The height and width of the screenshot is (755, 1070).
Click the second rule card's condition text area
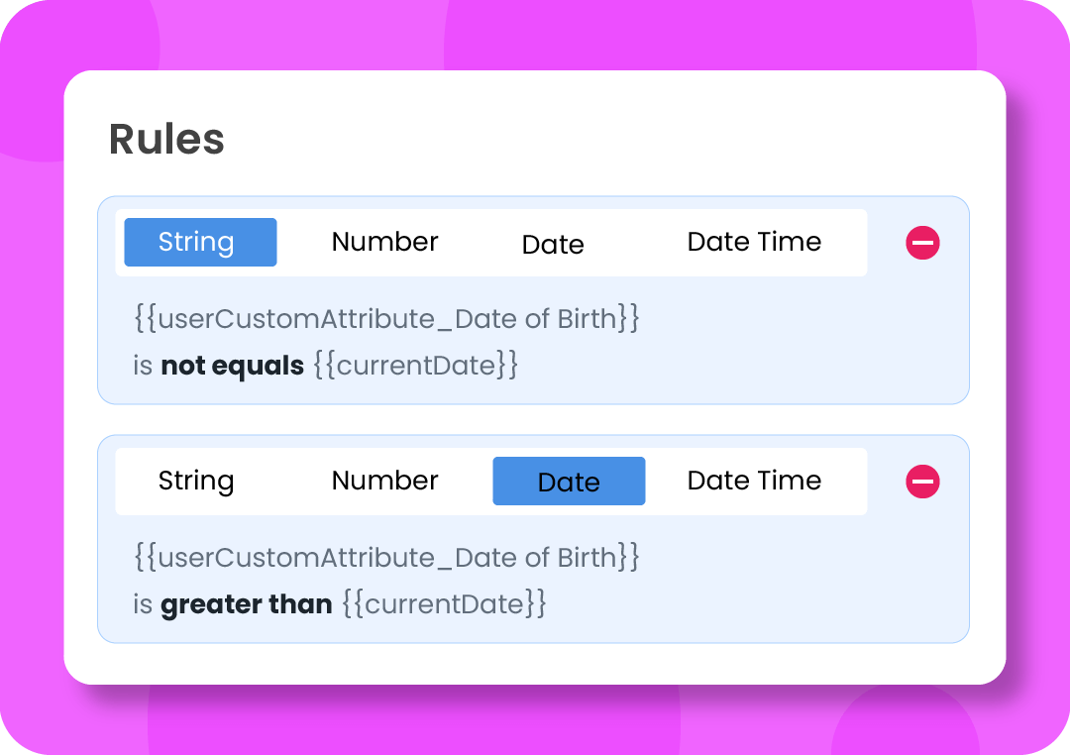tap(386, 581)
